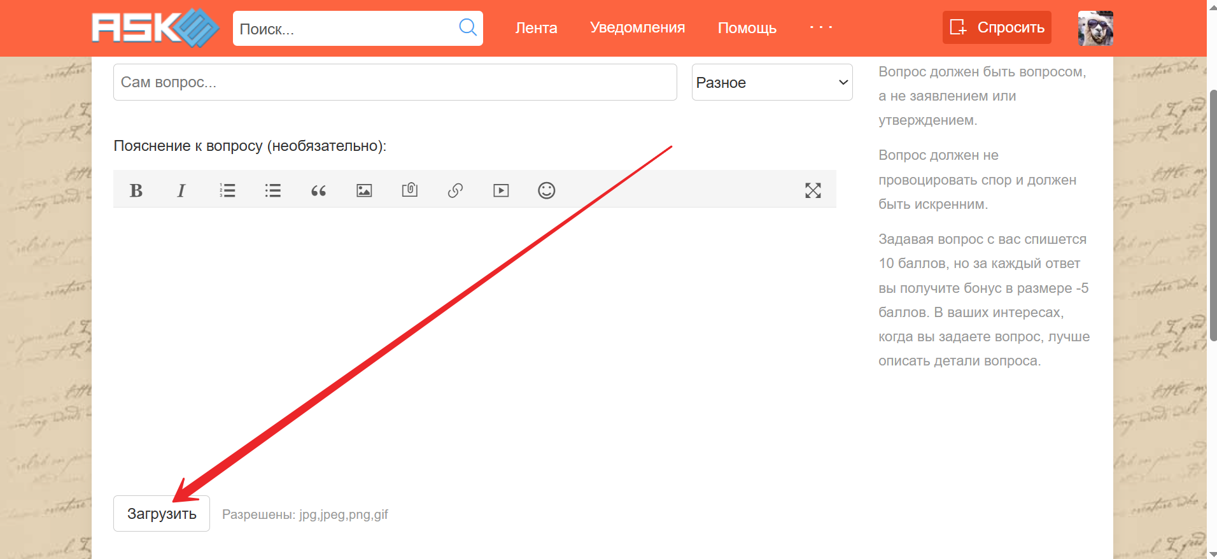Insert an image via toolbar icon

point(364,190)
